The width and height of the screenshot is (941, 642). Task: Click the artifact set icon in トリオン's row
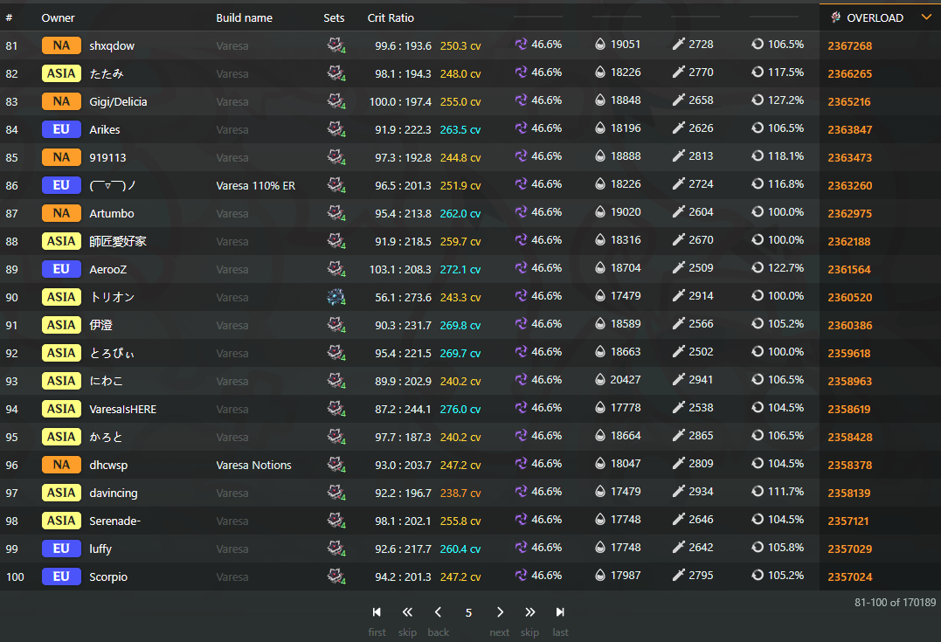(336, 297)
